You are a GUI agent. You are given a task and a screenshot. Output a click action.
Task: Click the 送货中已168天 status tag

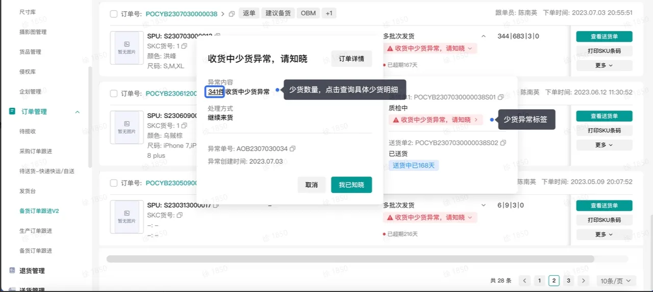coord(414,165)
